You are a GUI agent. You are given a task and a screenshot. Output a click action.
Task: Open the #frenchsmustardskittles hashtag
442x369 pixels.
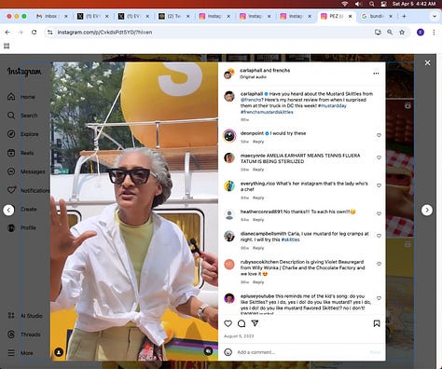(x=267, y=112)
